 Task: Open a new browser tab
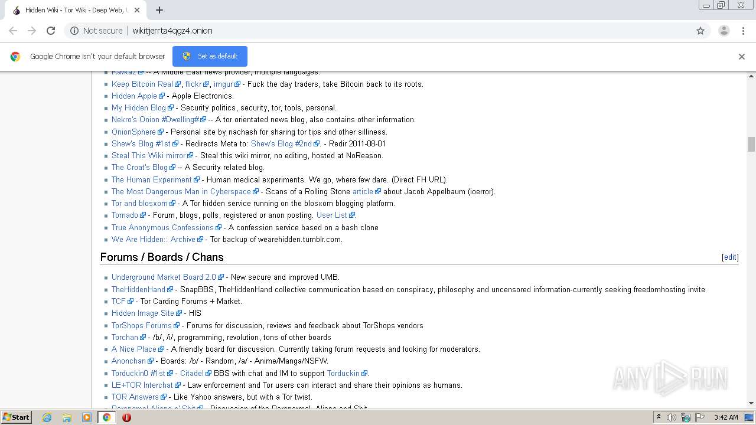[159, 10]
